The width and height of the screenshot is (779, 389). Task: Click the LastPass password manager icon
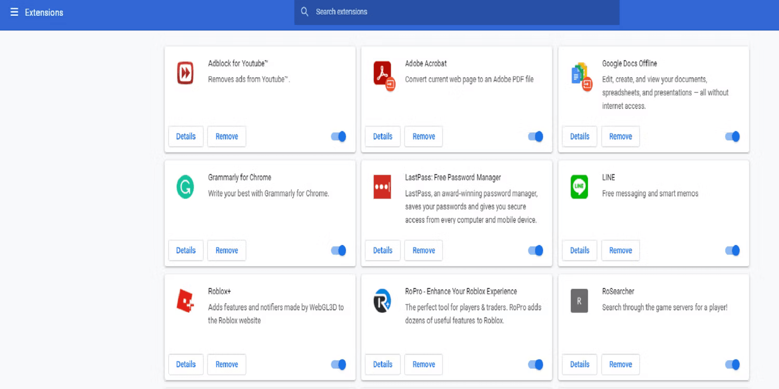pyautogui.click(x=382, y=187)
